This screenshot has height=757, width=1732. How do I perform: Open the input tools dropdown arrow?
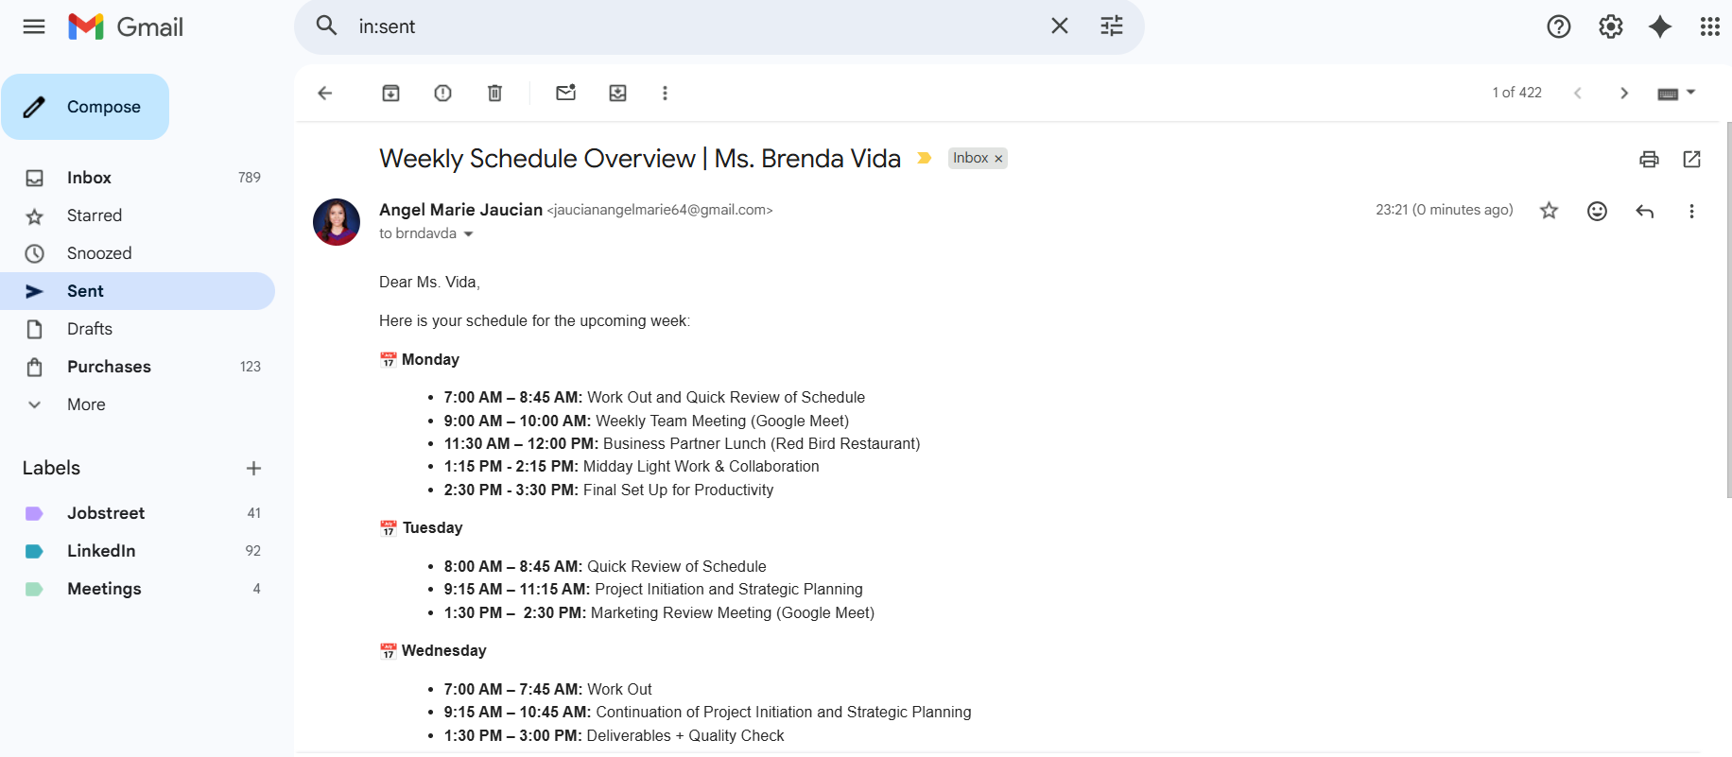pyautogui.click(x=1691, y=93)
